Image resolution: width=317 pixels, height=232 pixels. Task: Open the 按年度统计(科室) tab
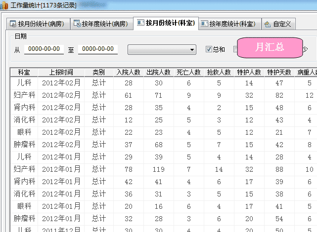point(230,24)
